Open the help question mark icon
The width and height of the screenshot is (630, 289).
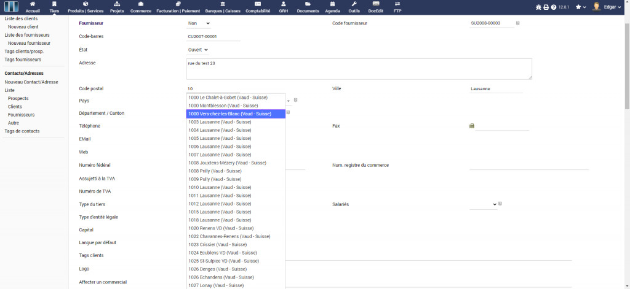coord(553,7)
